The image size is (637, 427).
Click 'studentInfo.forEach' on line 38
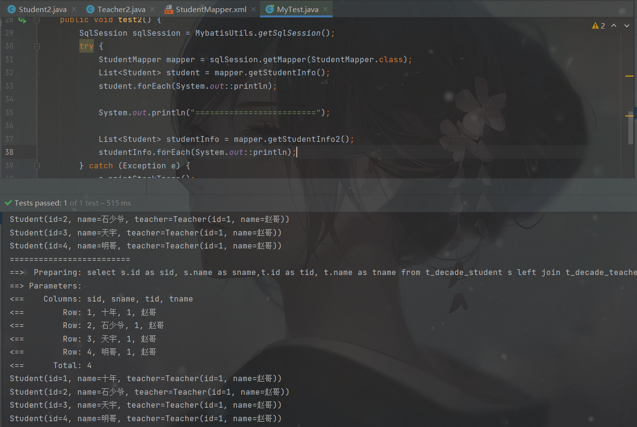145,152
